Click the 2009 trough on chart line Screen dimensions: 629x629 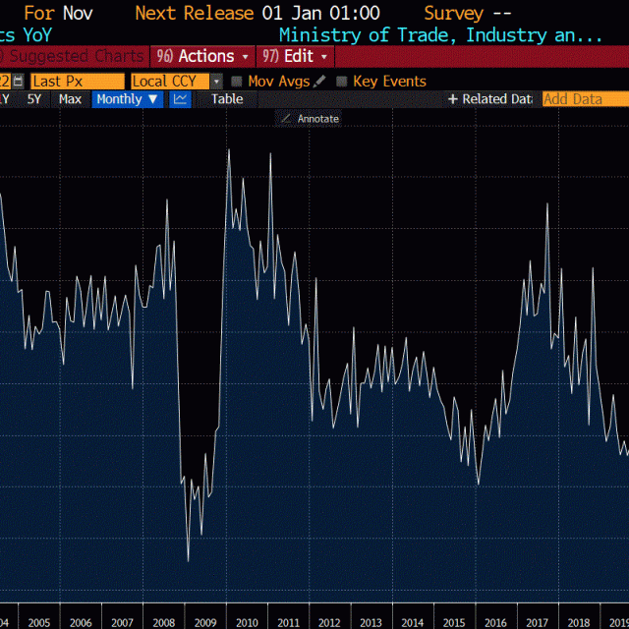[188, 561]
